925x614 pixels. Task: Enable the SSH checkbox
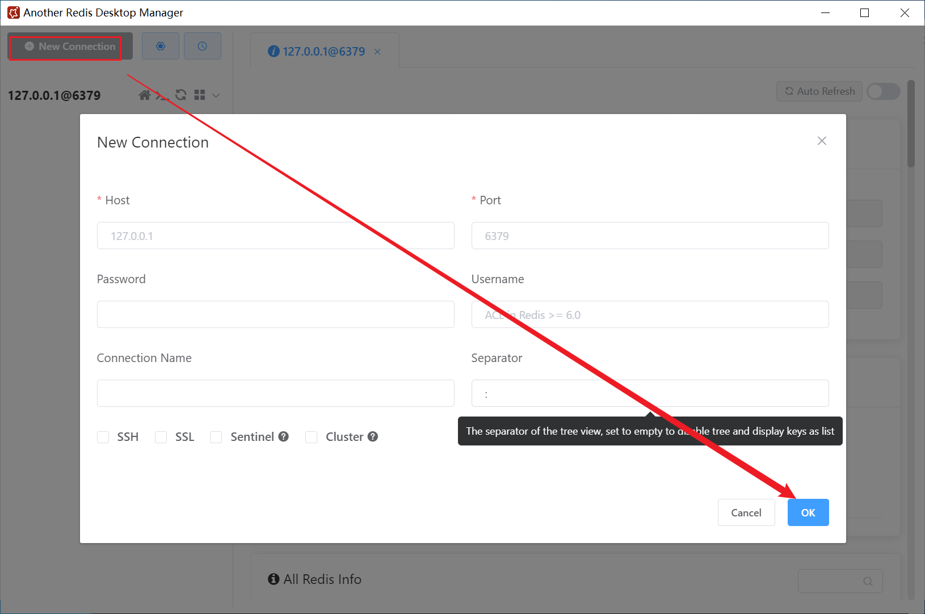click(103, 437)
